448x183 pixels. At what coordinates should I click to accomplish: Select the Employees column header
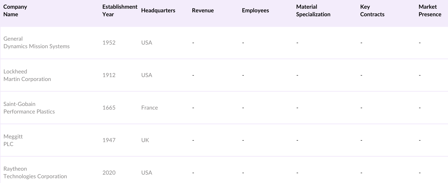click(x=255, y=11)
